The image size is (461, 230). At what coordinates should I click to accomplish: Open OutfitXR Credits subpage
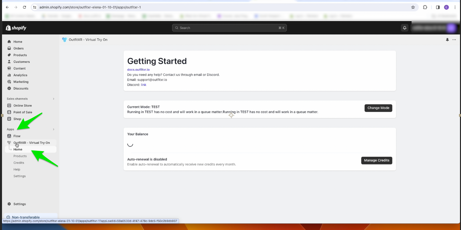point(19,163)
